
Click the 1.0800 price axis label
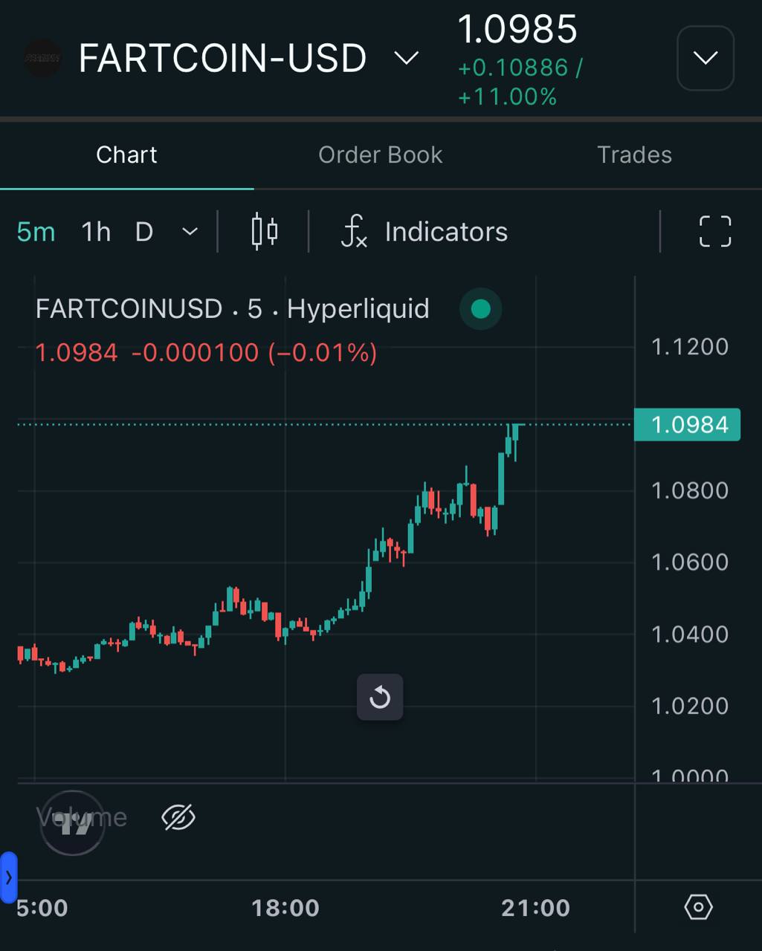(x=690, y=490)
